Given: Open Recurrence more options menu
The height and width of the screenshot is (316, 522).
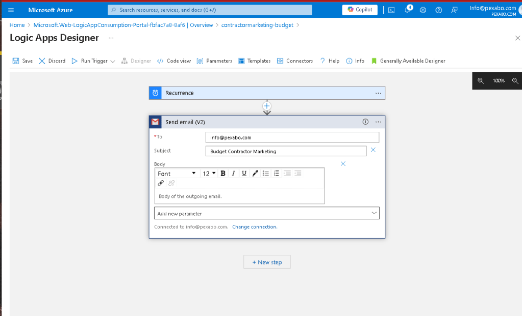Looking at the screenshot, I should [x=378, y=93].
